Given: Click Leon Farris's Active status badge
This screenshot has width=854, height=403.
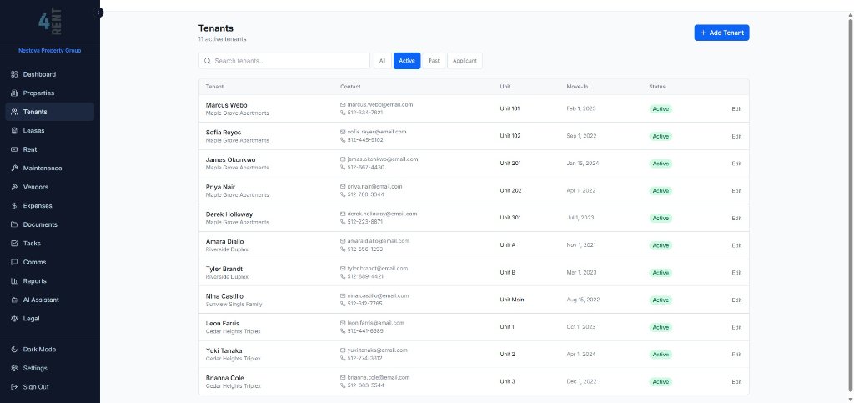Looking at the screenshot, I should click(661, 327).
